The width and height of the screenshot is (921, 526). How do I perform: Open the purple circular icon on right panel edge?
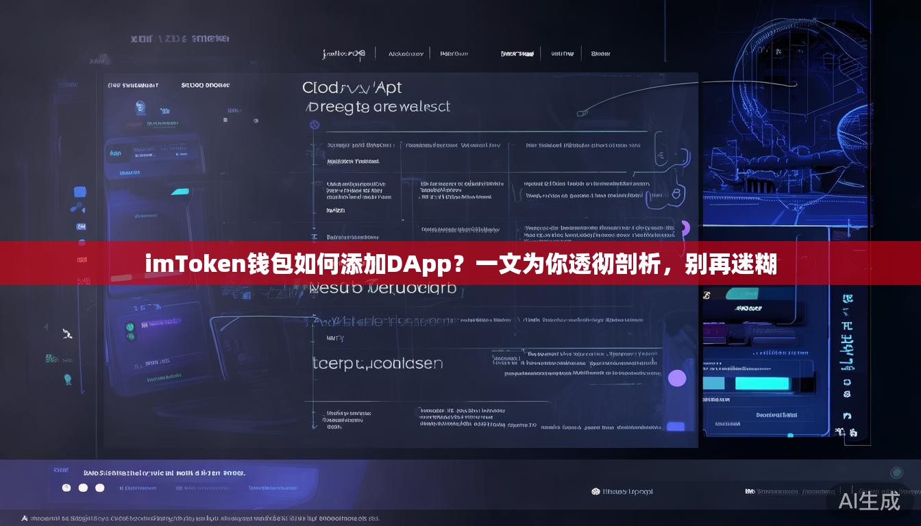pyautogui.click(x=677, y=377)
